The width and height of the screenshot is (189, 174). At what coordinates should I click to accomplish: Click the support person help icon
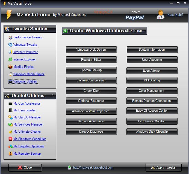pyautogui.click(x=161, y=15)
